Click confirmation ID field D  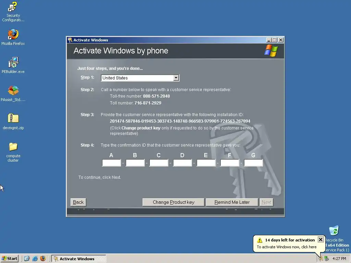point(182,163)
